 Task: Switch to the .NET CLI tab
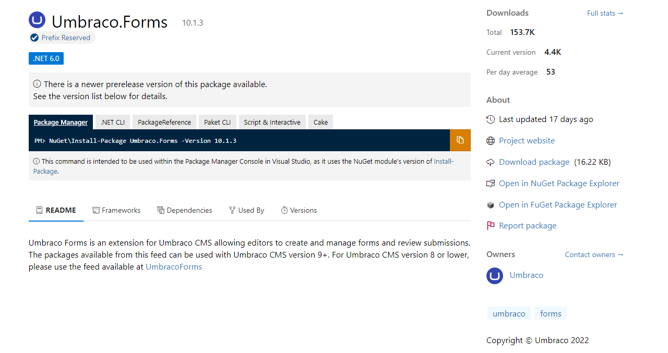(x=113, y=122)
